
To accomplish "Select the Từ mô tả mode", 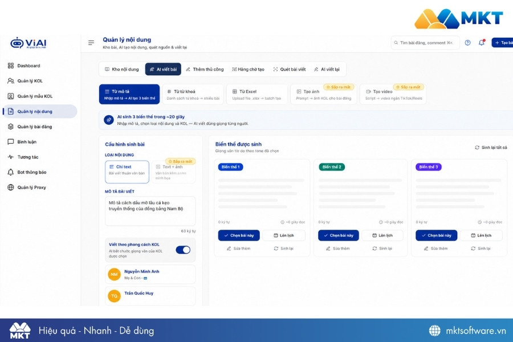I will [129, 94].
